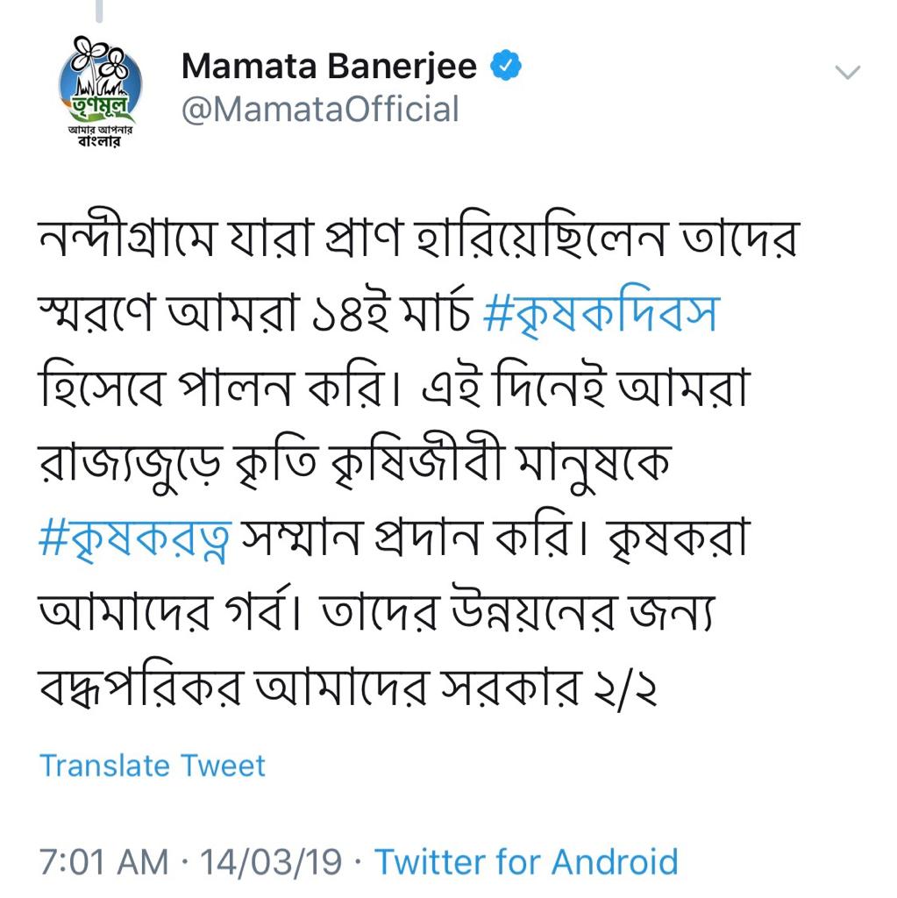Open the Trinamool profile avatar
This screenshot has height=898, width=897.
[x=100, y=91]
